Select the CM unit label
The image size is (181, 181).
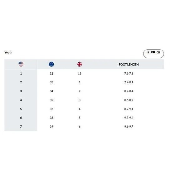pyautogui.click(x=158, y=52)
